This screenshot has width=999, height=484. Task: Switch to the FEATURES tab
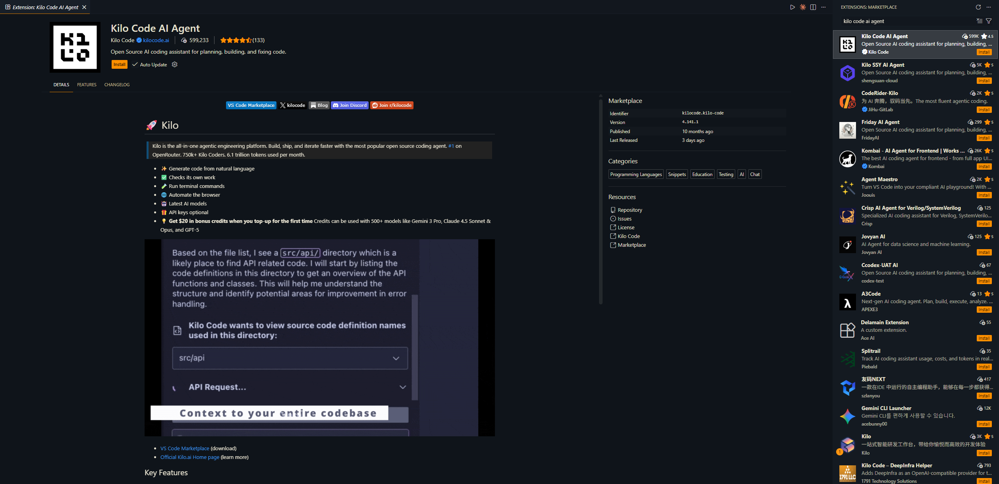tap(87, 85)
